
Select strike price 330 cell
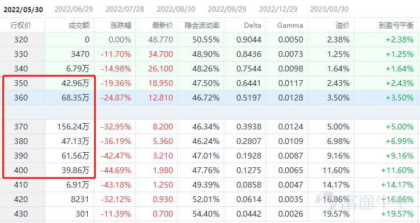(23, 55)
